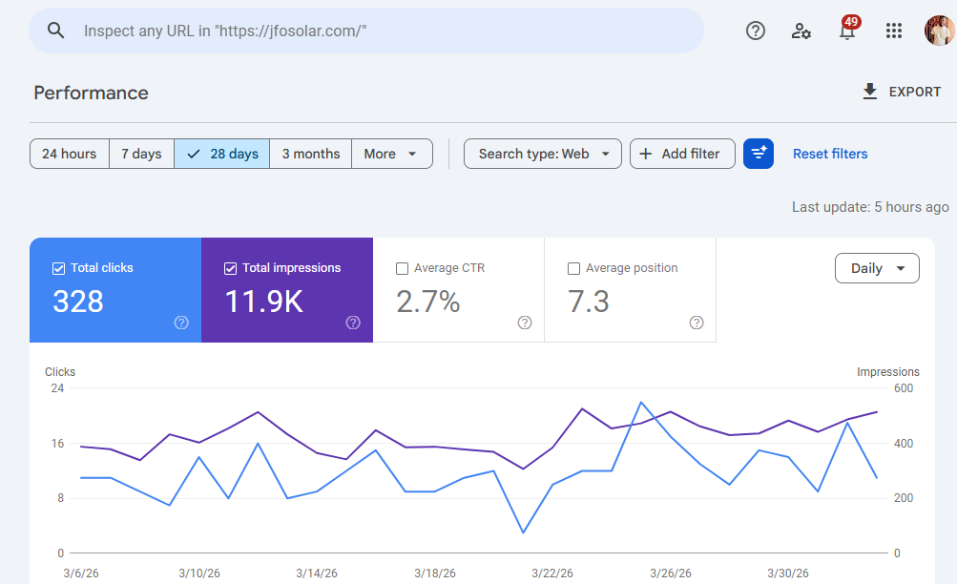Screen dimensions: 957x584
Task: Open the Search type: Web dropdown
Action: [x=542, y=154]
